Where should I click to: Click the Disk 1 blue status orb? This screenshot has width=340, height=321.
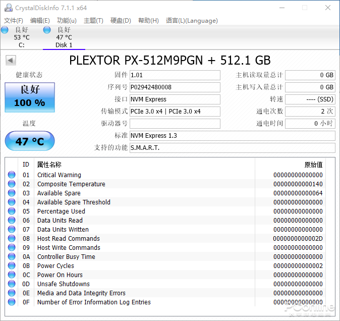pyautogui.click(x=47, y=30)
